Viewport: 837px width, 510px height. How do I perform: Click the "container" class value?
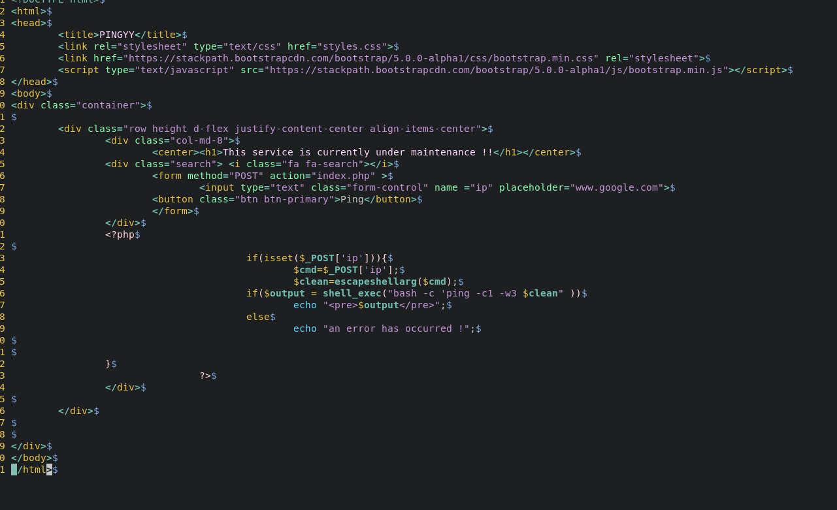[108, 105]
